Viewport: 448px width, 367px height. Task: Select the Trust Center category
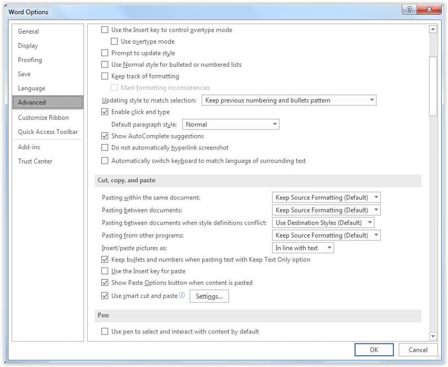pyautogui.click(x=36, y=161)
